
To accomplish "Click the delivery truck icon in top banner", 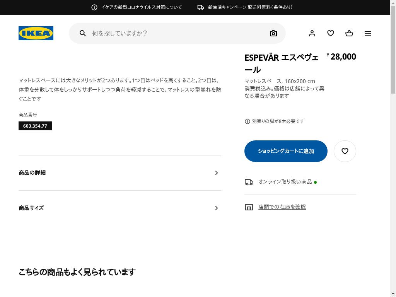I will (201, 7).
